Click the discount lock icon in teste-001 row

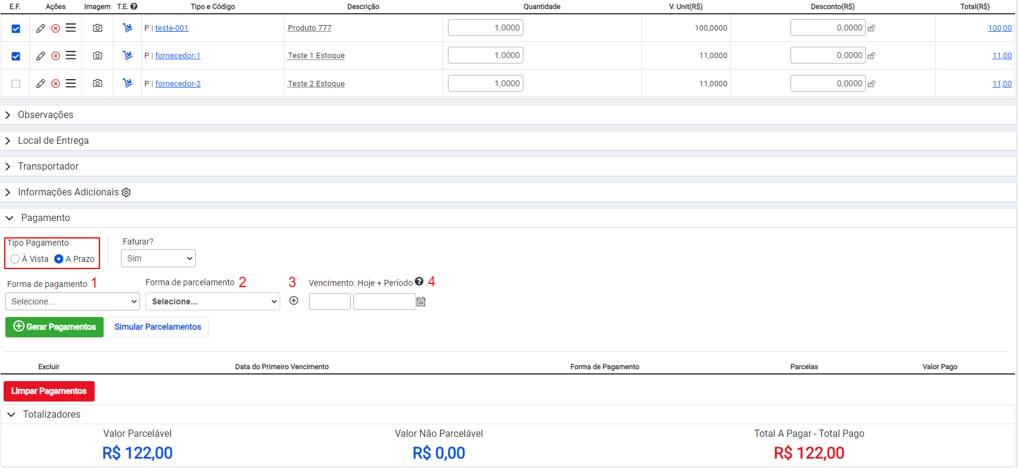click(x=872, y=28)
